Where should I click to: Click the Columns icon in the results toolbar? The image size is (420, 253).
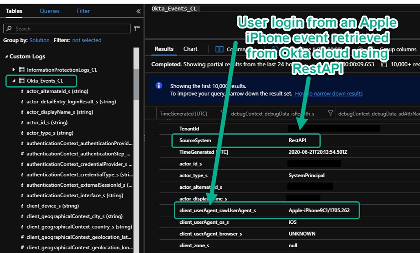tap(219, 49)
